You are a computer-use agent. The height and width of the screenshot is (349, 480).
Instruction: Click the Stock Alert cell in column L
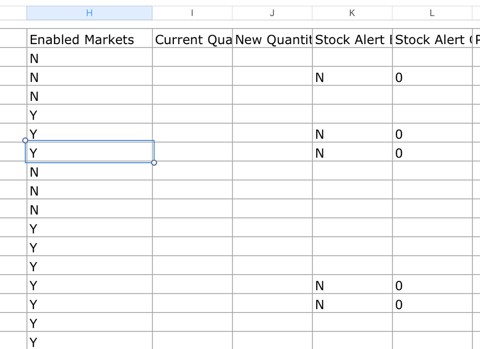click(x=432, y=39)
